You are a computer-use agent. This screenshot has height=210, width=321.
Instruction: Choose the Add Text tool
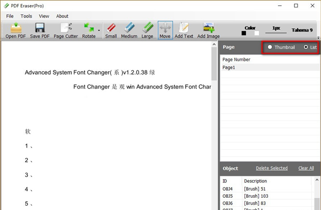pyautogui.click(x=184, y=28)
